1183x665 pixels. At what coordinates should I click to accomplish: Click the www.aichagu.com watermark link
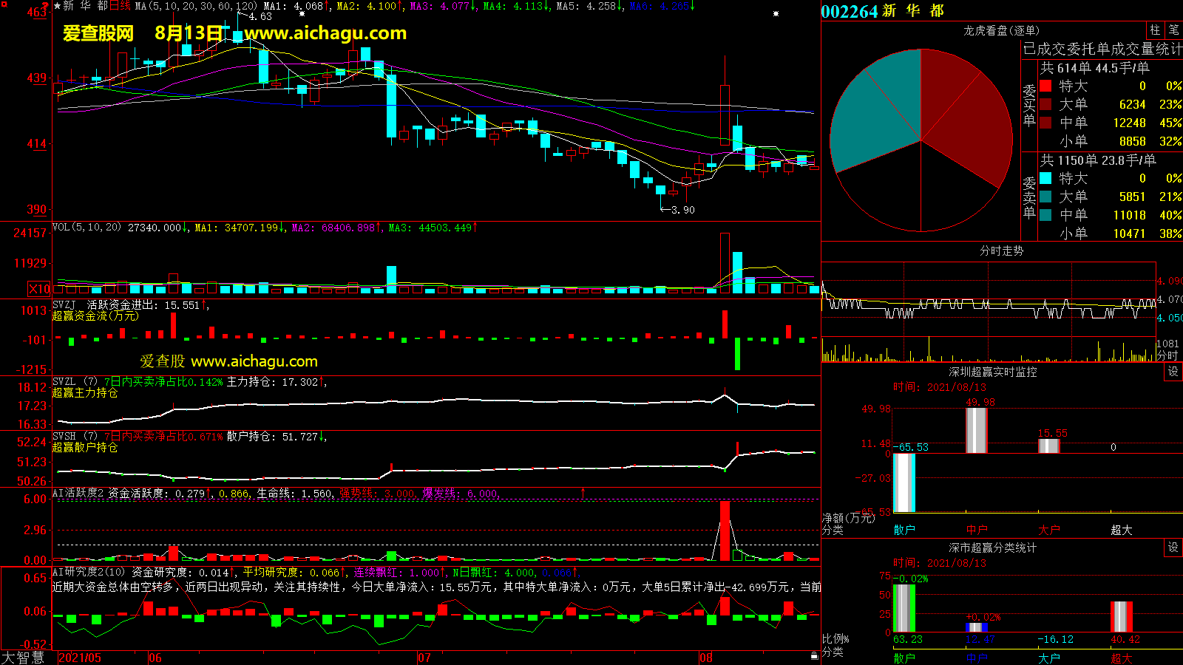point(325,33)
